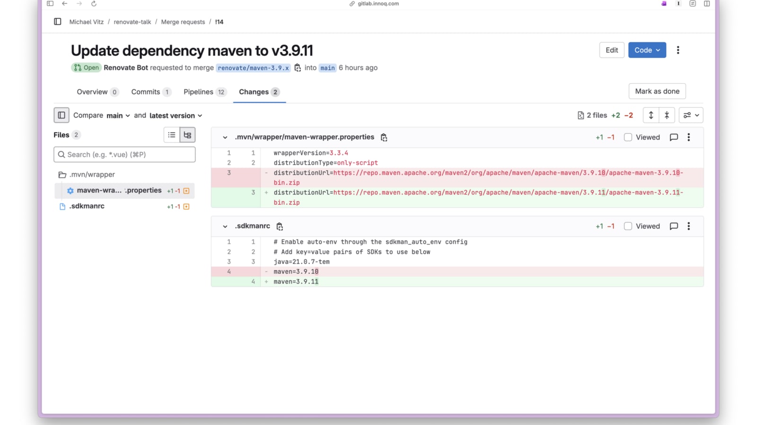
Task: Open the Merge requests breadcrumb link
Action: 183,22
